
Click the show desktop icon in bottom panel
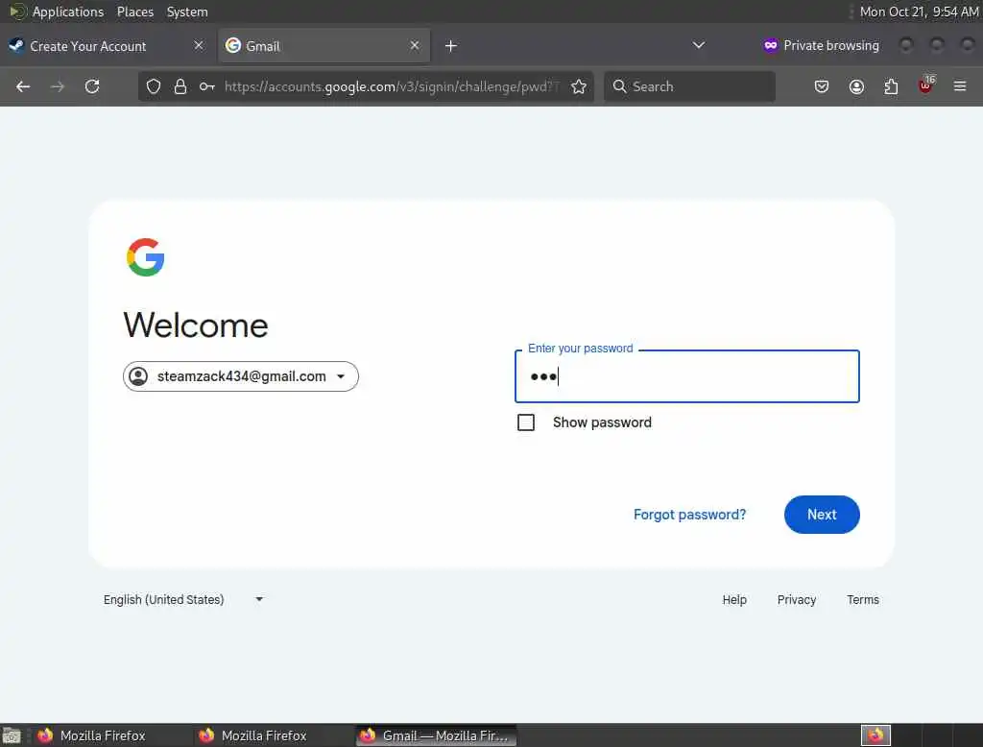coord(12,735)
